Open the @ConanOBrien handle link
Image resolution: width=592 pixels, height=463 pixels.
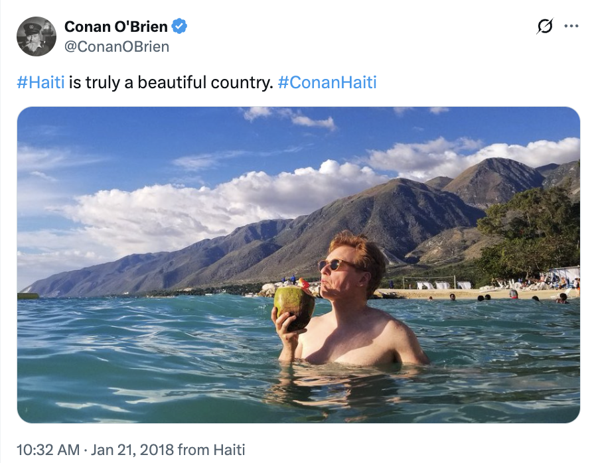pos(117,46)
